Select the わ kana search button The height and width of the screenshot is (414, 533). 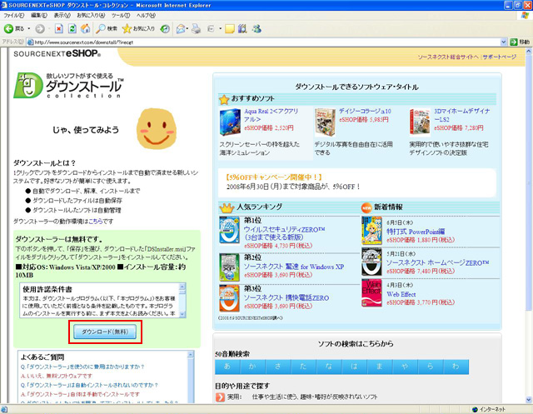tap(456, 367)
